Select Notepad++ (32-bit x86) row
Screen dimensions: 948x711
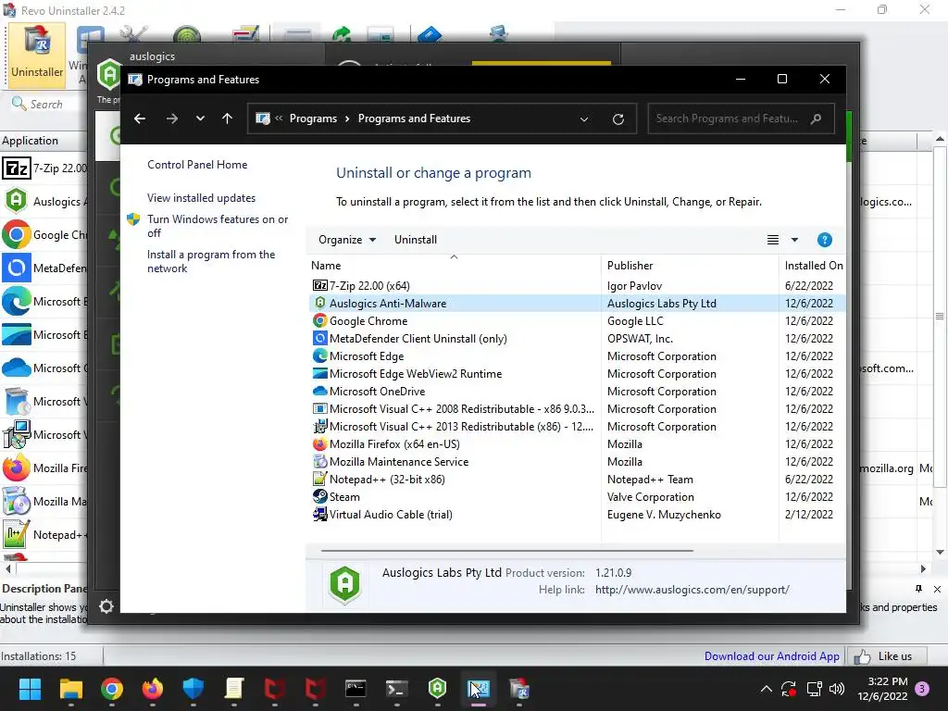click(577, 479)
